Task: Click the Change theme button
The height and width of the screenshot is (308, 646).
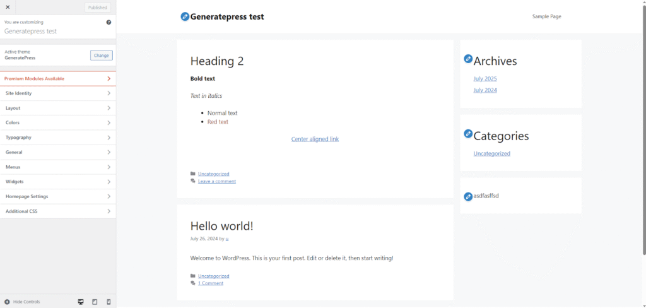Action: 101,56
